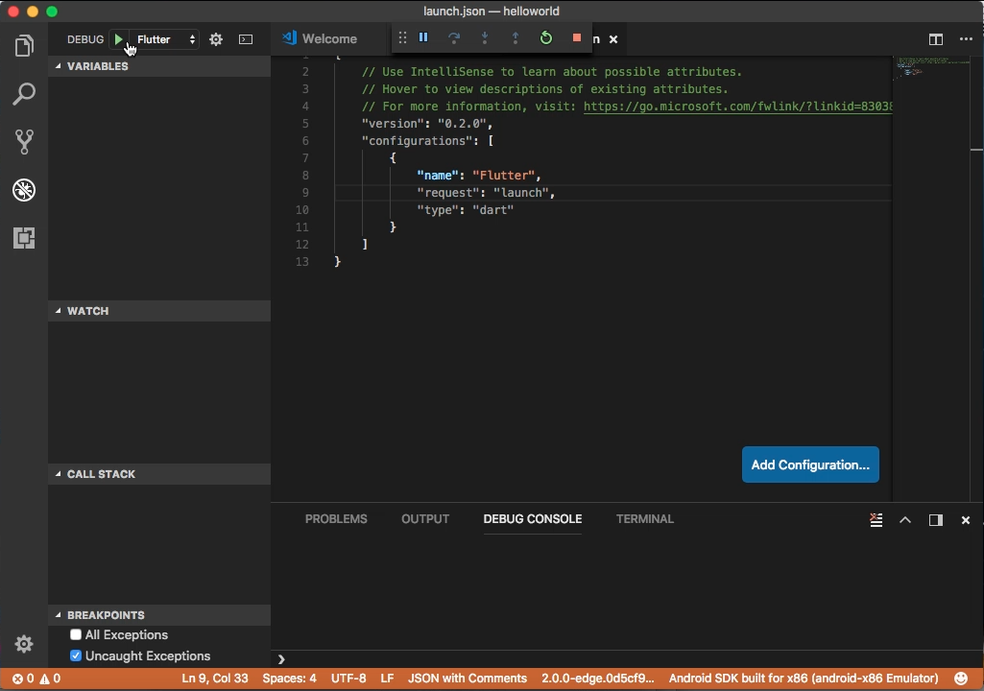Grab the debug toolbar drag handle
Screen dimensions: 984x691
[403, 37]
